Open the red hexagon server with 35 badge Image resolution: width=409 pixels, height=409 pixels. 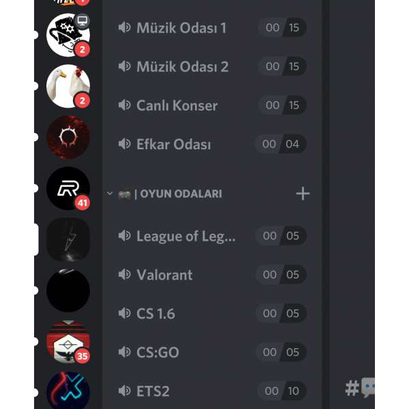[68, 342]
